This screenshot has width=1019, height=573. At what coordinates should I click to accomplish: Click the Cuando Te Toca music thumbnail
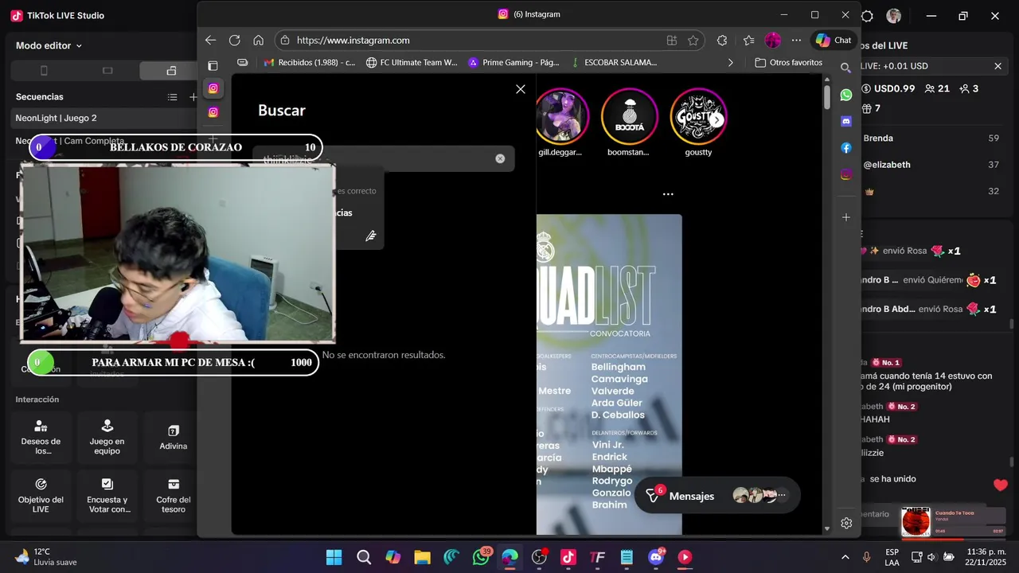(916, 522)
